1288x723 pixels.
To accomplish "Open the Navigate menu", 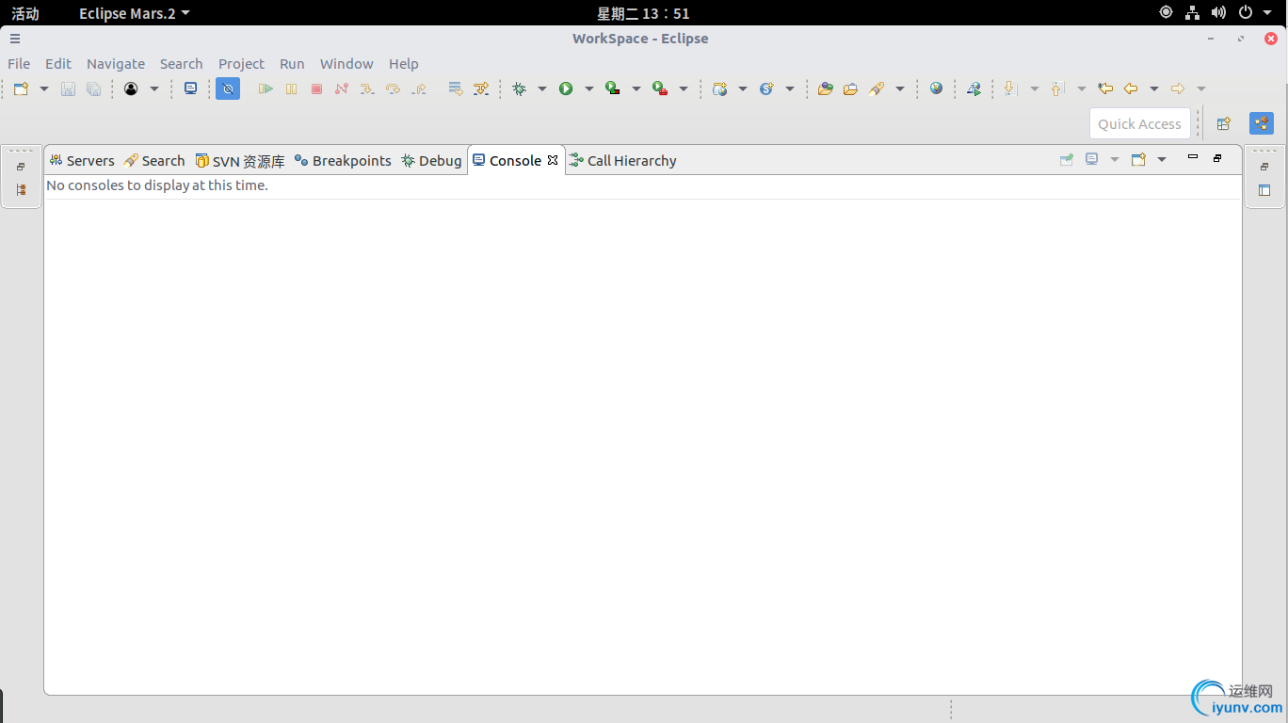I will 116,64.
